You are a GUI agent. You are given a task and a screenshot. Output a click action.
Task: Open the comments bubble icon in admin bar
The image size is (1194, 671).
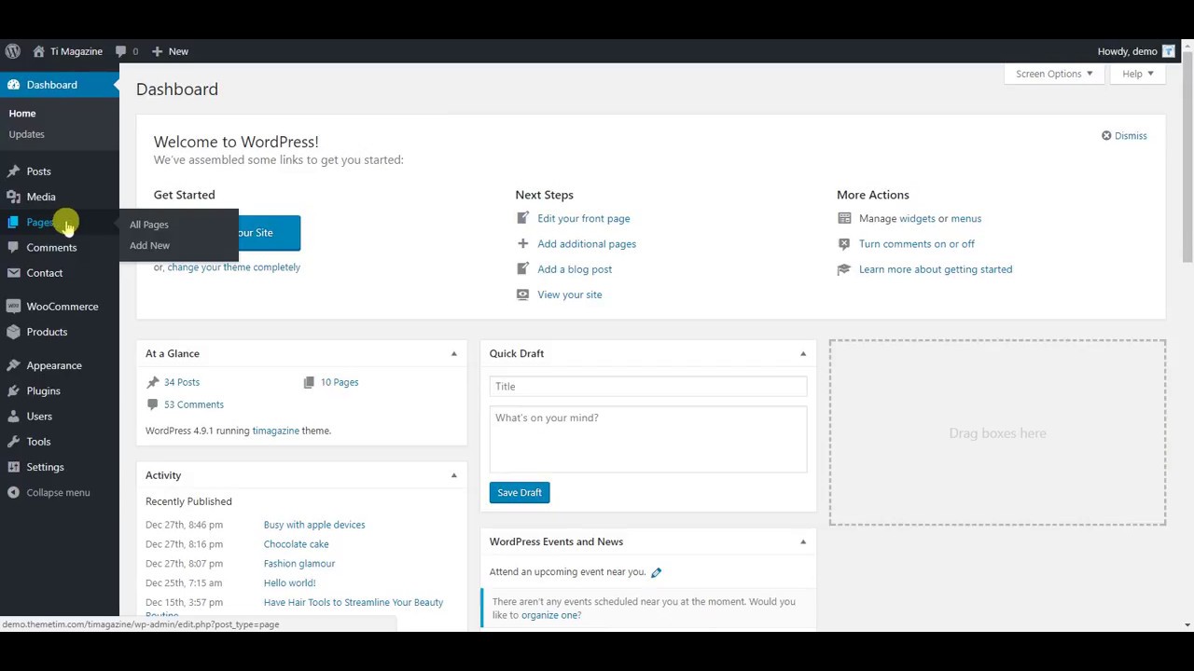[x=120, y=51]
